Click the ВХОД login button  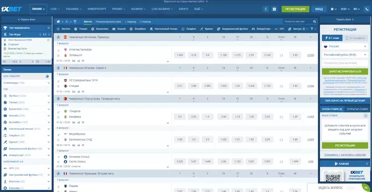(319, 9)
